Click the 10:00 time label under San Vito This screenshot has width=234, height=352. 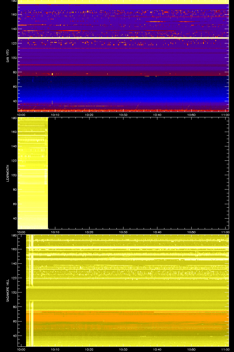pos(21,115)
